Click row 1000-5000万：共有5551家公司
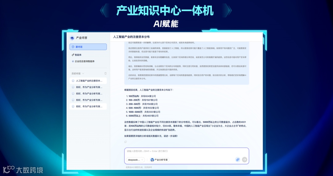Image resolution: width=333 pixels, height=176 pixels. click(x=143, y=112)
